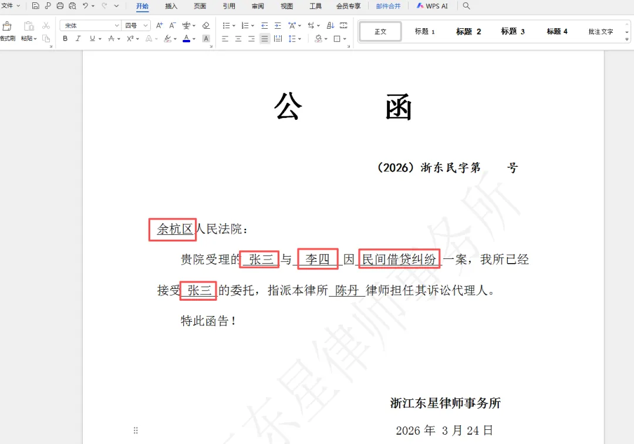
Task: Apply the 标题 3 style
Action: (x=512, y=32)
